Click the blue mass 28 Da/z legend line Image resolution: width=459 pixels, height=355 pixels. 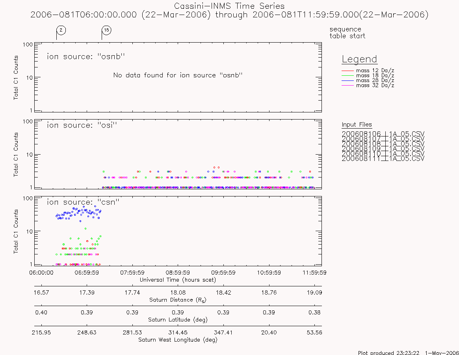tap(348, 80)
